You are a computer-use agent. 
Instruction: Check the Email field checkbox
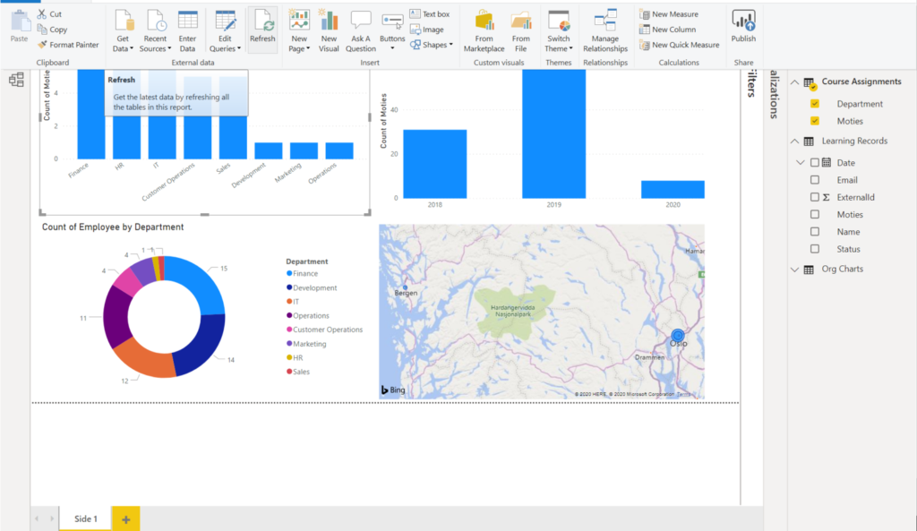click(x=815, y=180)
